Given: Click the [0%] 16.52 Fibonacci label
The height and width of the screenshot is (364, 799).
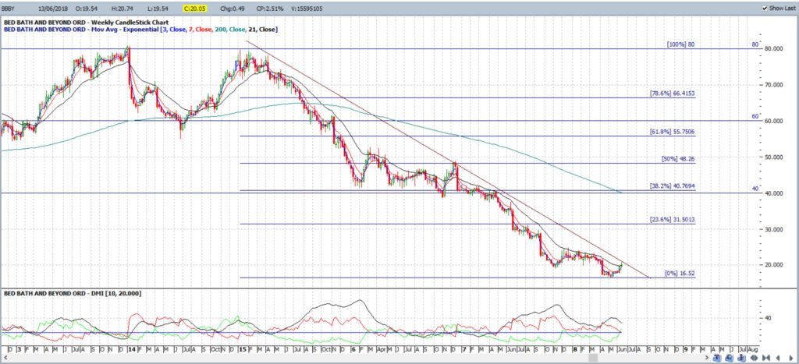Looking at the screenshot, I should [x=680, y=274].
